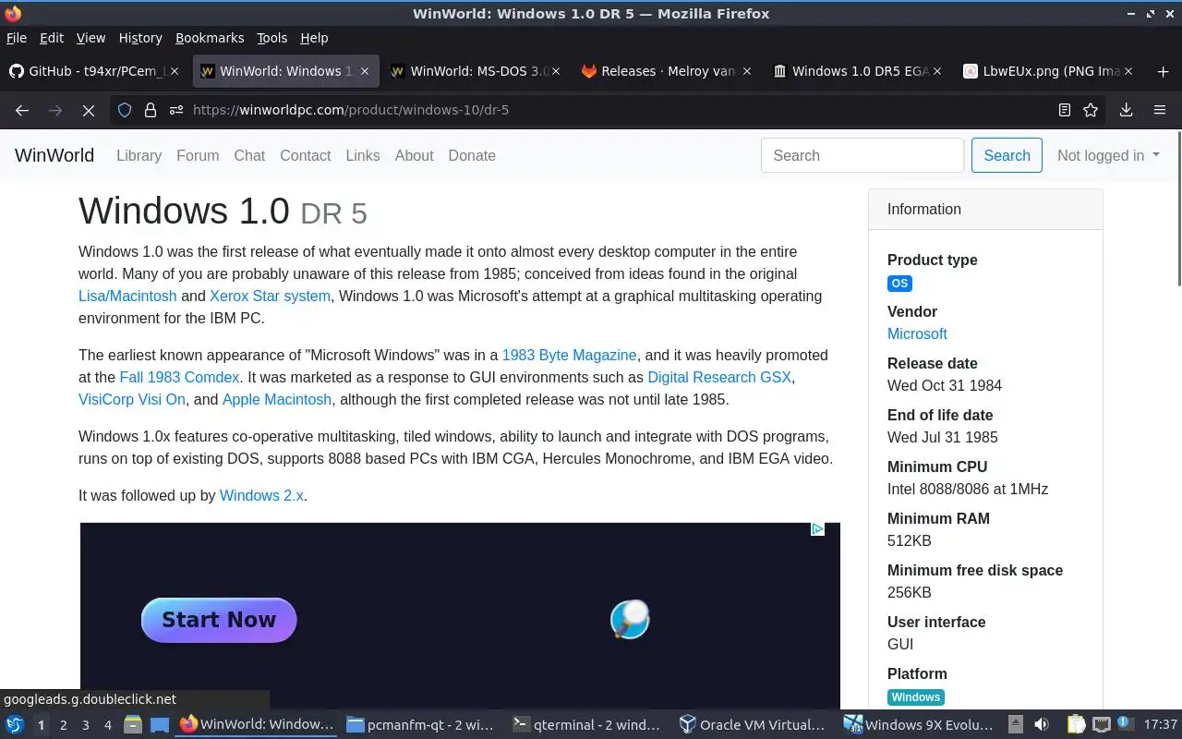Open the LXQt application menu on the taskbar
The image size is (1182, 739).
click(x=15, y=725)
